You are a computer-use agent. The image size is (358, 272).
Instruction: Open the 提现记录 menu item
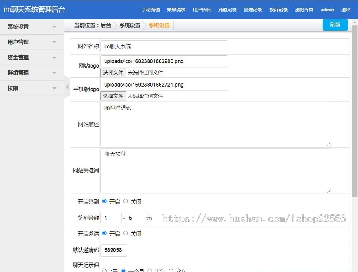253,10
